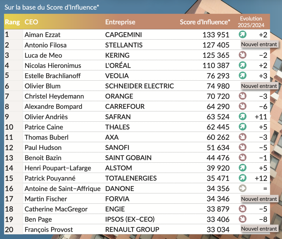Image resolution: width=282 pixels, height=239 pixels.
Task: Click the red down arrow in Ben Page row
Action: [242, 219]
